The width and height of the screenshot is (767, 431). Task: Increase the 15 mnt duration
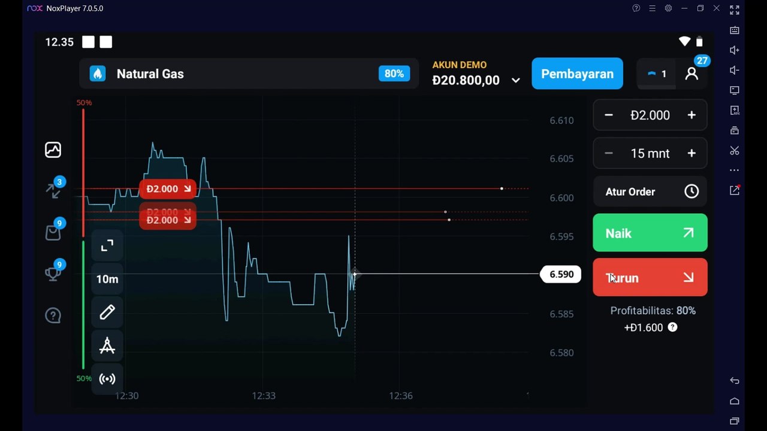pos(691,153)
